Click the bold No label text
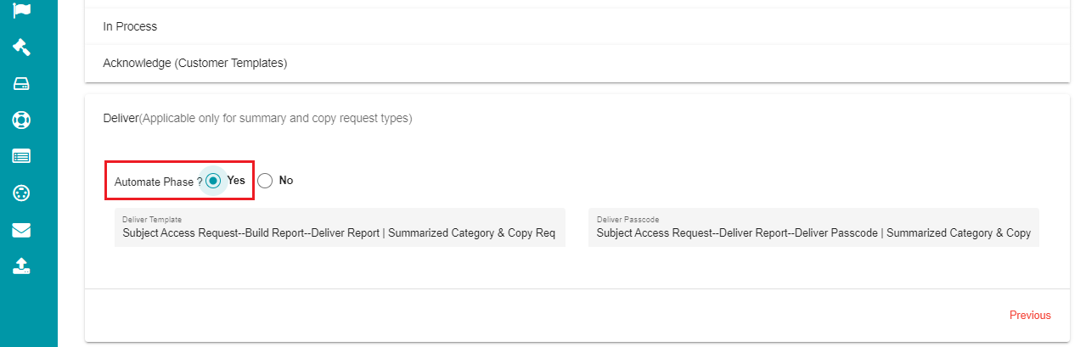 tap(286, 181)
